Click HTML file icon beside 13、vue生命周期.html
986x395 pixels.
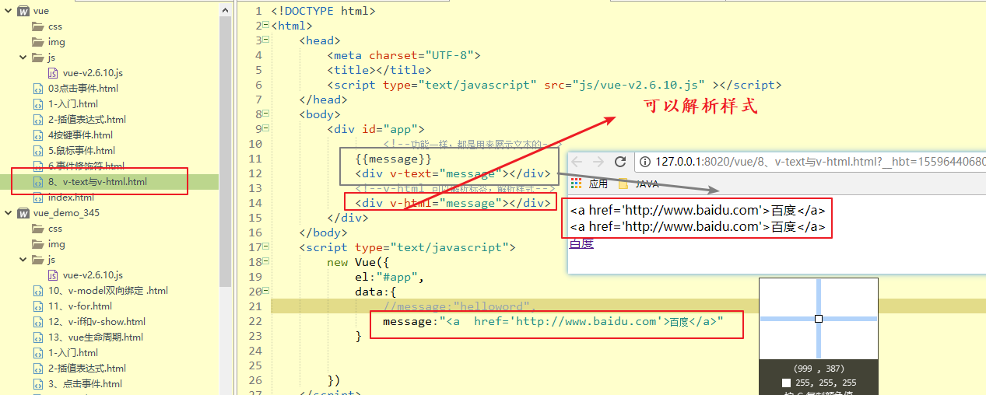tap(38, 337)
